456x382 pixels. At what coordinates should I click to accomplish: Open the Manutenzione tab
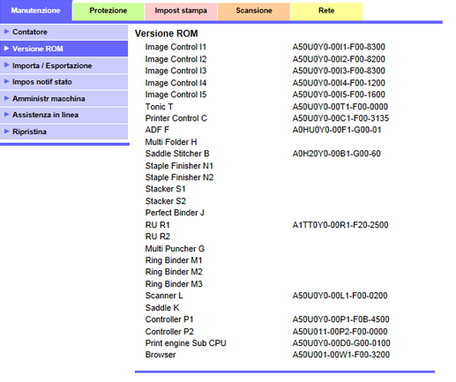point(36,11)
